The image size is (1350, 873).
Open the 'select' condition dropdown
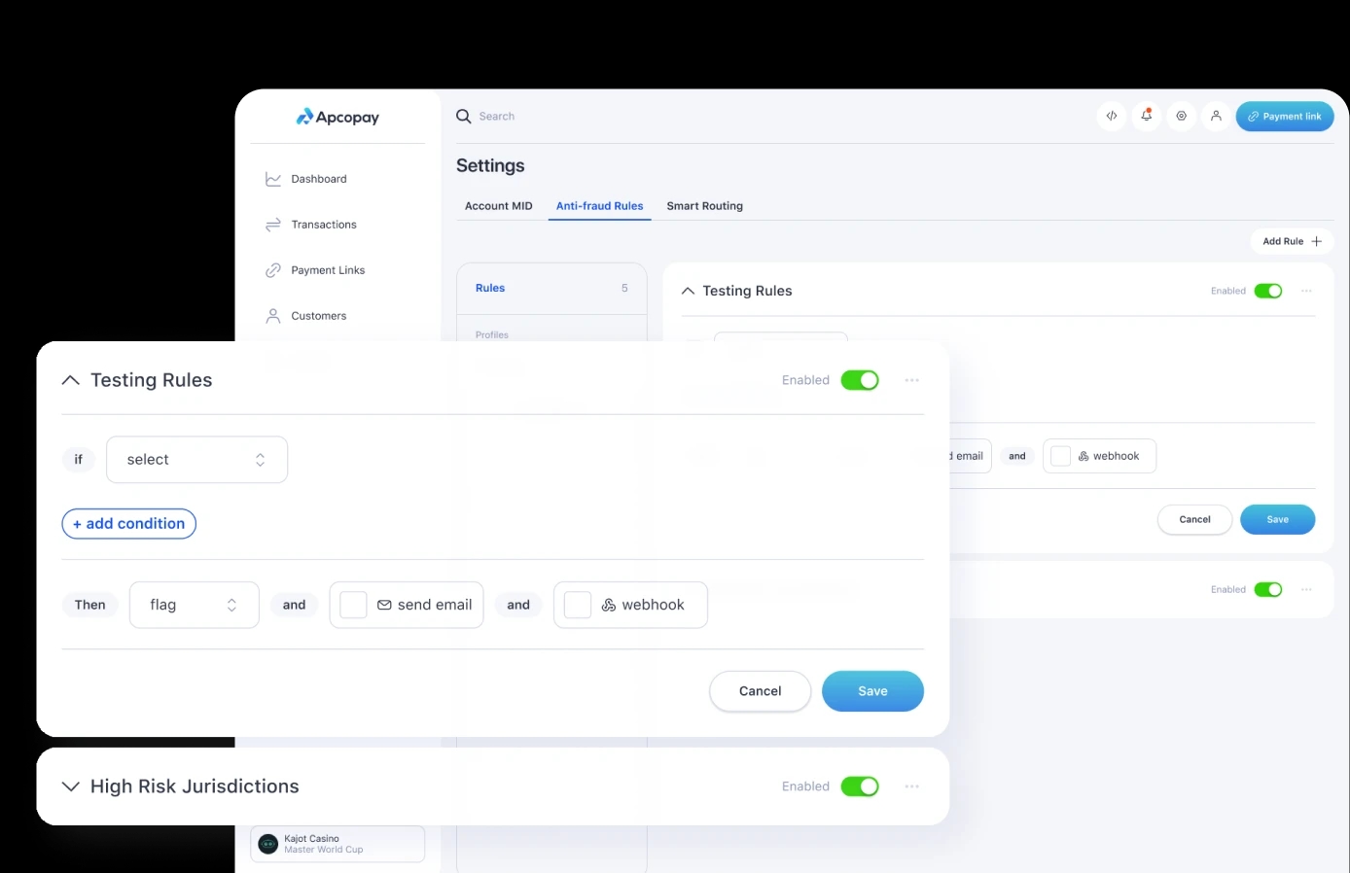coord(196,460)
